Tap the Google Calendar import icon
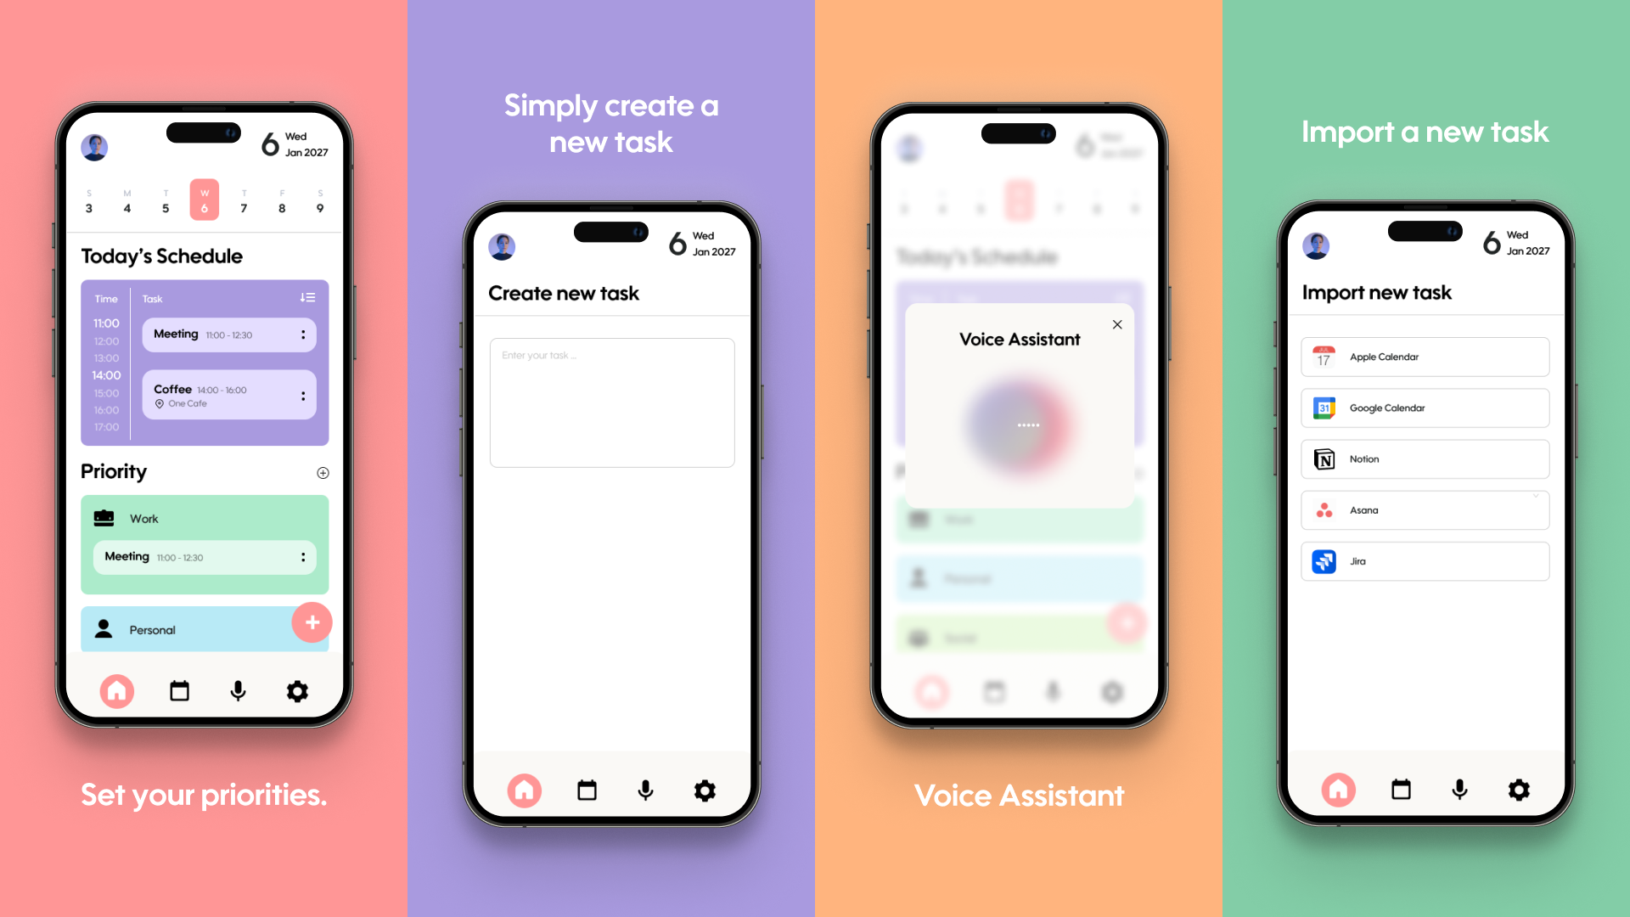 coord(1324,408)
